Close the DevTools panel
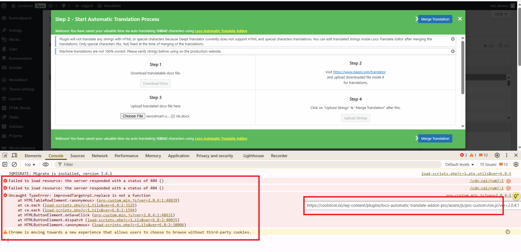The width and height of the screenshot is (521, 252). (516, 155)
